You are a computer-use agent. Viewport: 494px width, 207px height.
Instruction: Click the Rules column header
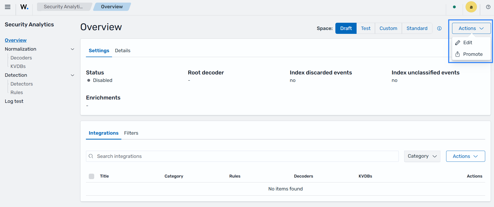tap(235, 176)
